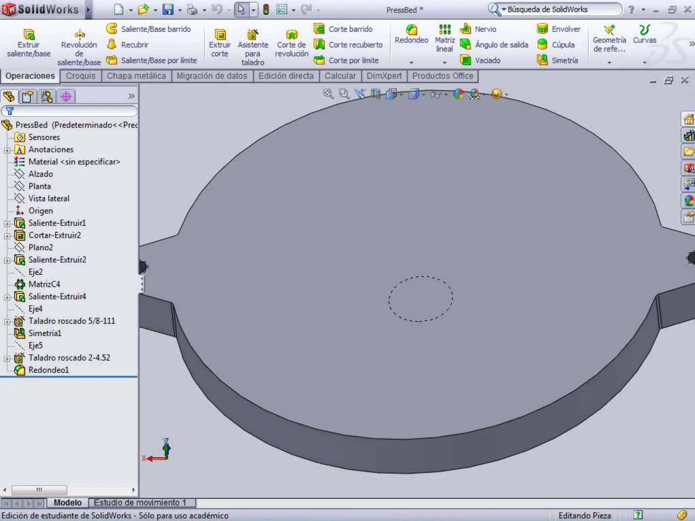This screenshot has height=521, width=695.
Task: Select Redondeo1 in the feature tree
Action: click(x=48, y=370)
